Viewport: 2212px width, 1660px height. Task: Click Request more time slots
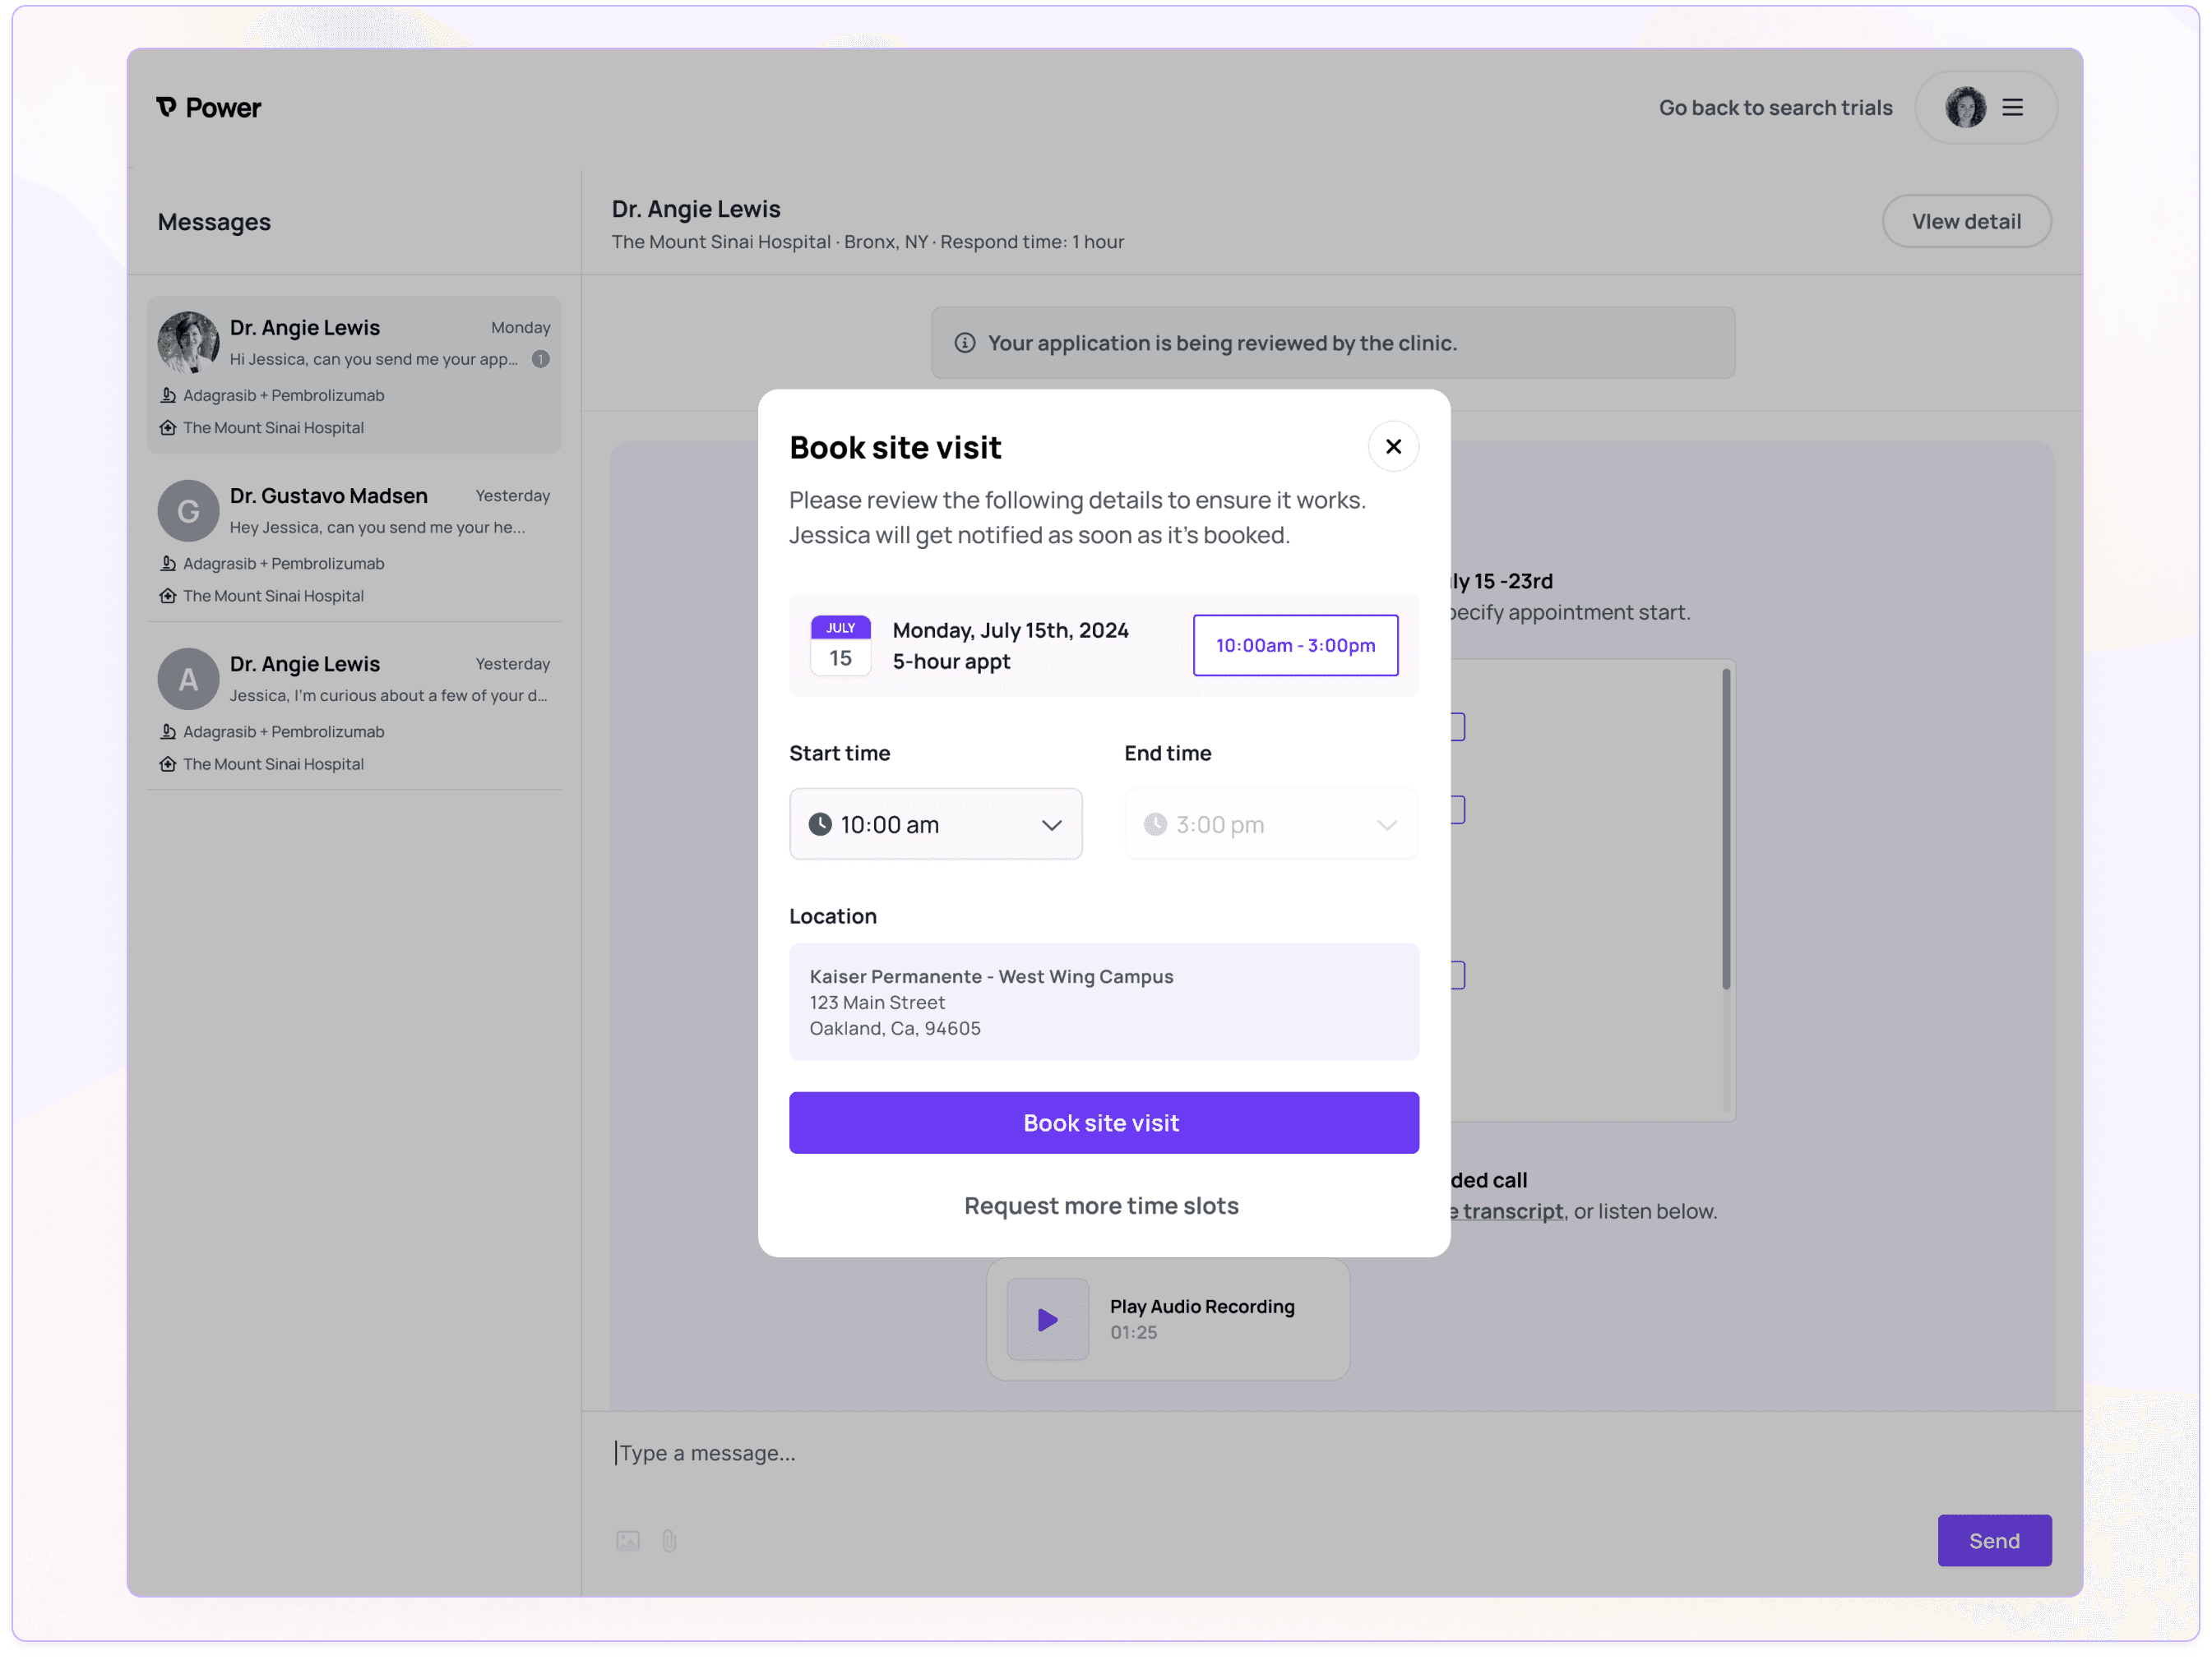[1100, 1206]
